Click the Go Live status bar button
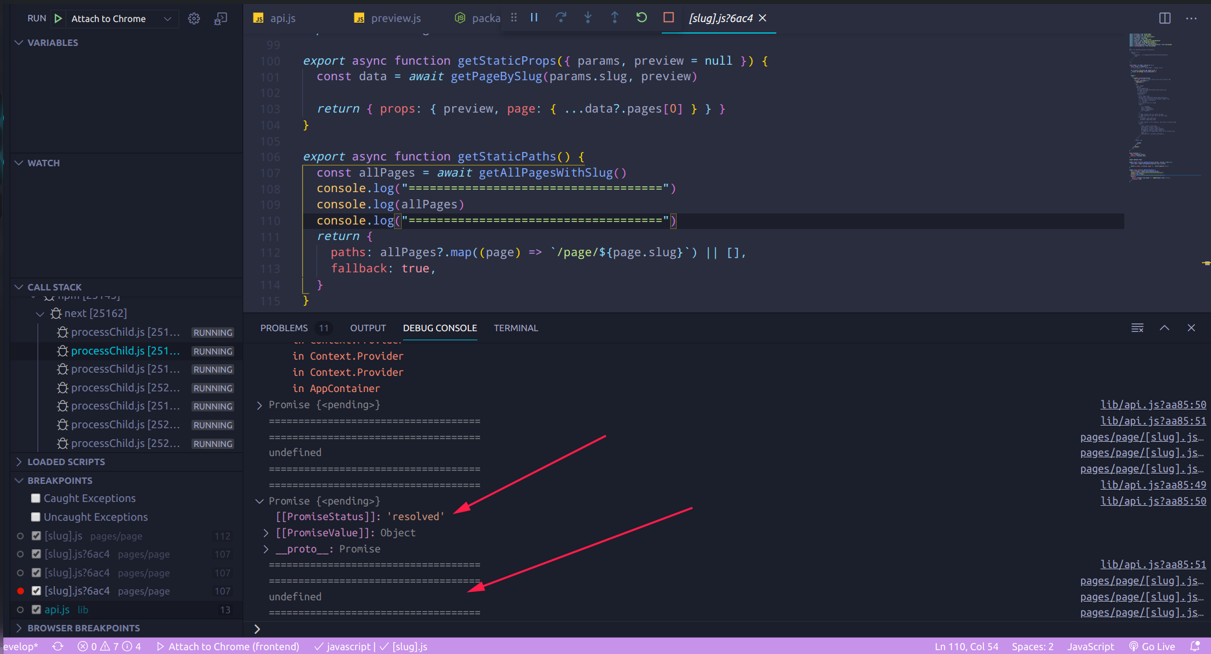 click(1152, 646)
